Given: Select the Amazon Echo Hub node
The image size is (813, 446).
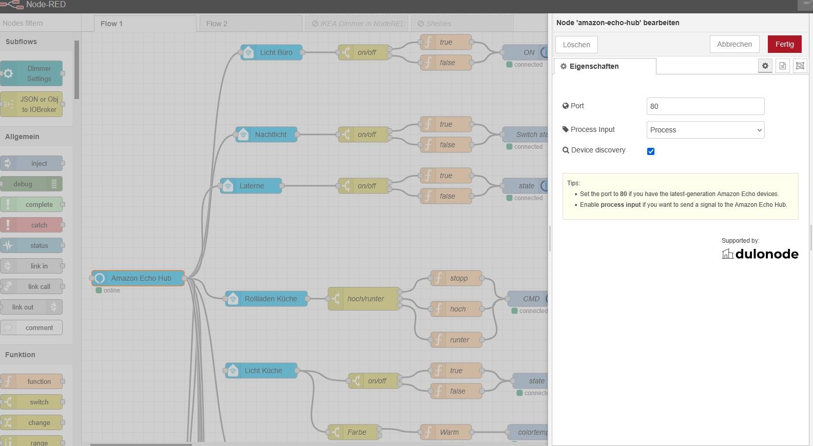Looking at the screenshot, I should pyautogui.click(x=138, y=278).
